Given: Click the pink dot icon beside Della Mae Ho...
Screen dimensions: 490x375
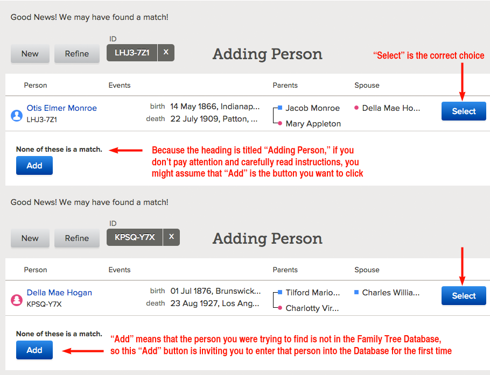Looking at the screenshot, I should tap(356, 108).
